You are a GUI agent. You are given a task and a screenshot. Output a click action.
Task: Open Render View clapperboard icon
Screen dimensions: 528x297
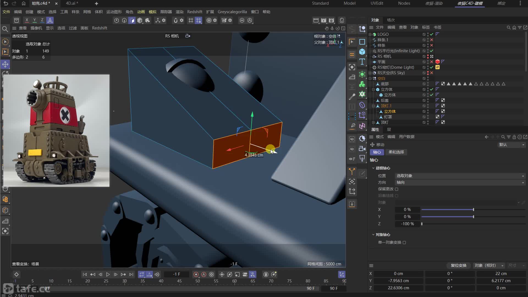coord(316,20)
